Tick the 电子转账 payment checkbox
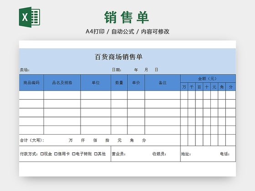 73,154
